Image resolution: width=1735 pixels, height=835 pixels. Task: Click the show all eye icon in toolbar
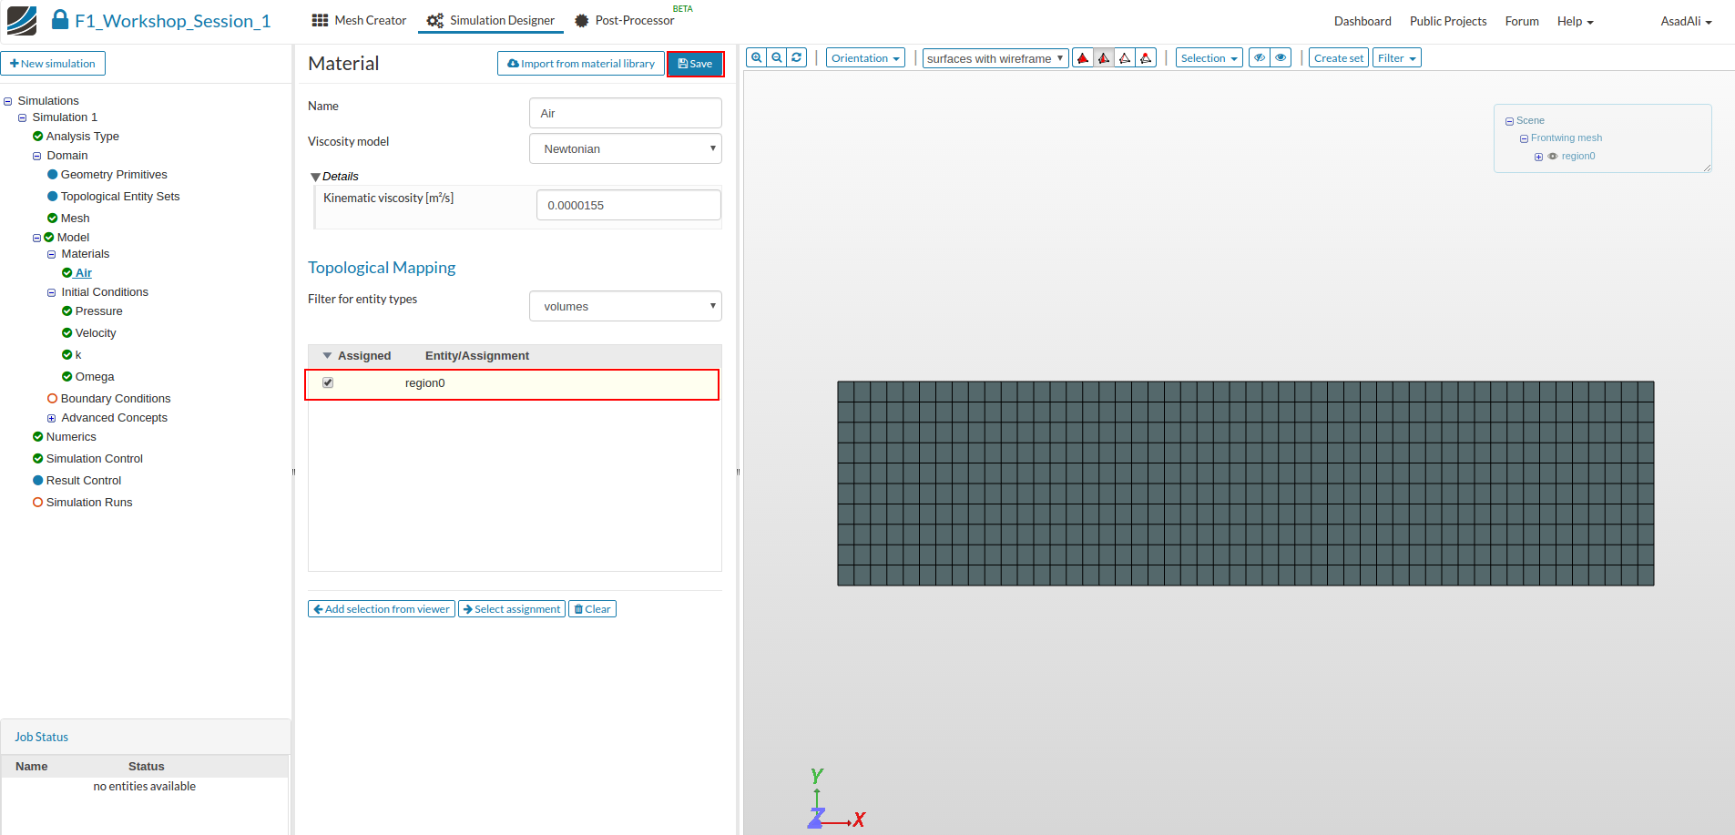coord(1281,58)
